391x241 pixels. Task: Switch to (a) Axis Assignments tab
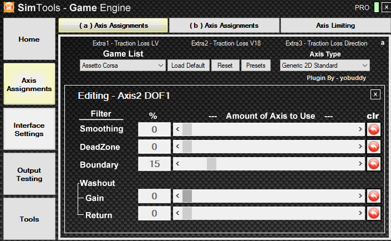point(113,25)
